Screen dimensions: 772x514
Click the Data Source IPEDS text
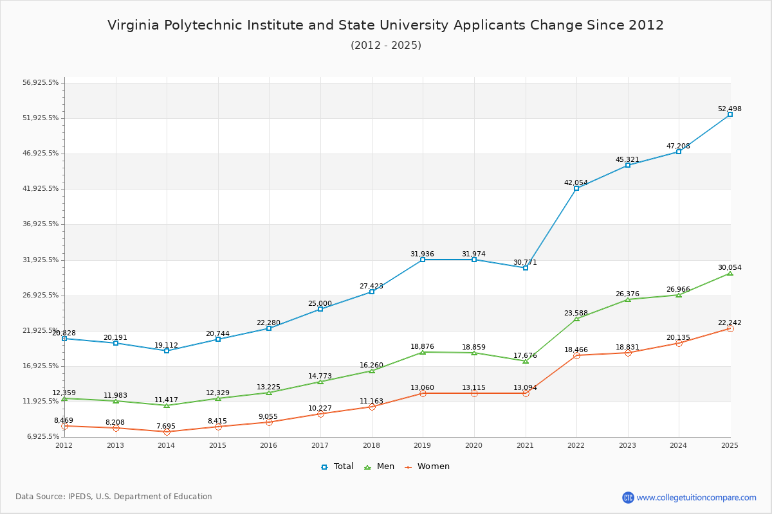[x=114, y=496]
